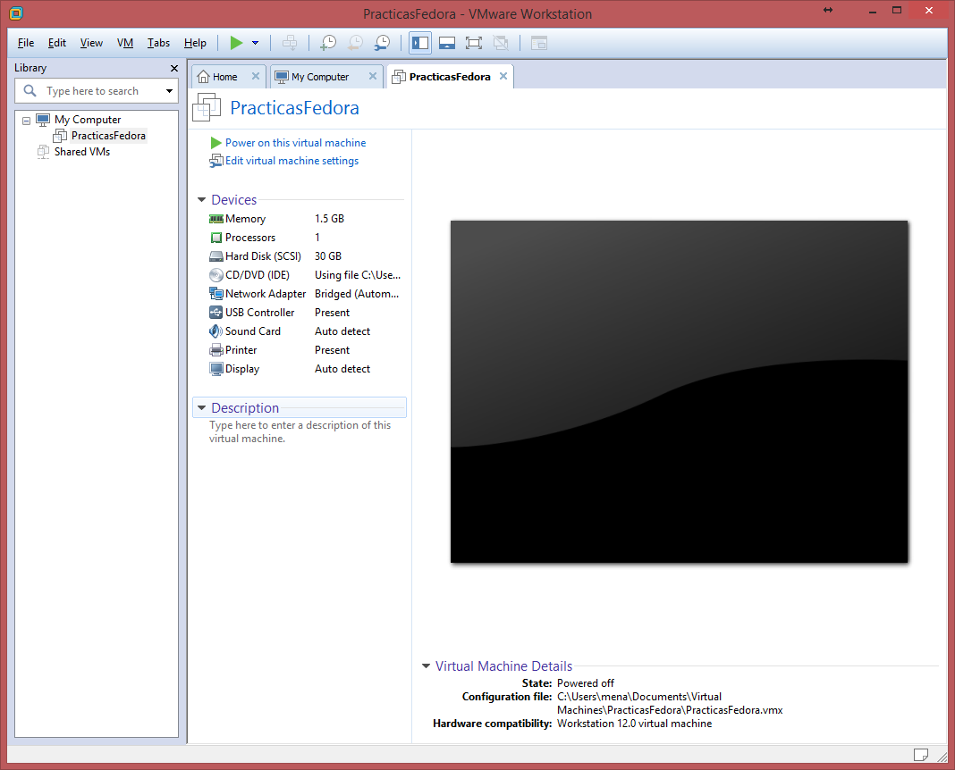Collapse the Devices section
Viewport: 955px width, 770px height.
pos(201,199)
